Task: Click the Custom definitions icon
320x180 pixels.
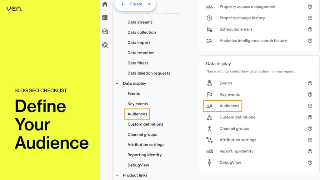Action: tap(209, 117)
